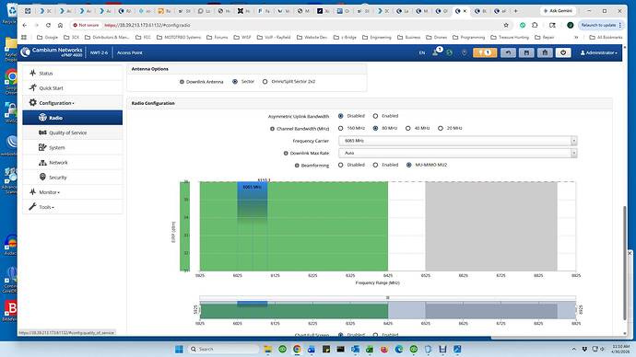The image size is (636, 357).
Task: Click the white power/reboot icon button
Action: point(563,52)
